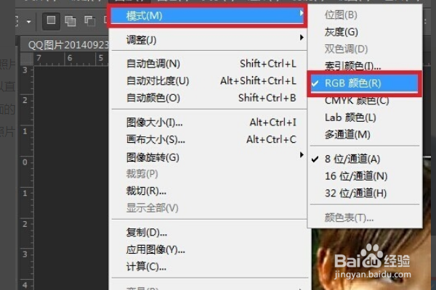Select Lab 颜色(L) mode

[365, 117]
